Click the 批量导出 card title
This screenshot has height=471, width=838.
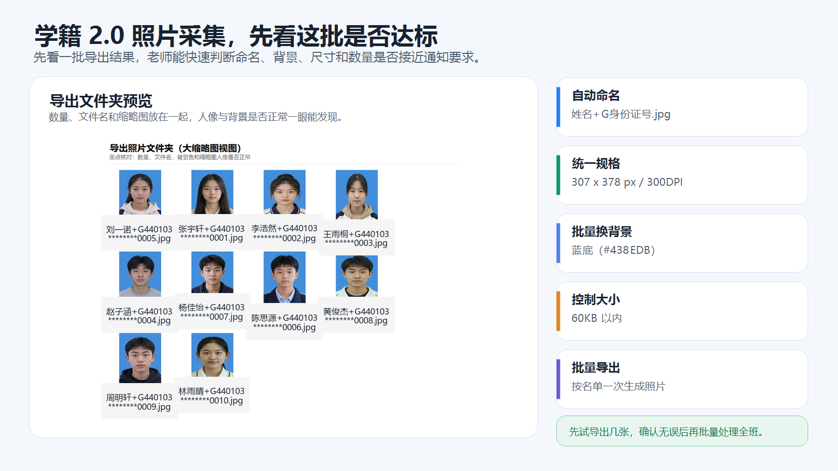pos(596,368)
